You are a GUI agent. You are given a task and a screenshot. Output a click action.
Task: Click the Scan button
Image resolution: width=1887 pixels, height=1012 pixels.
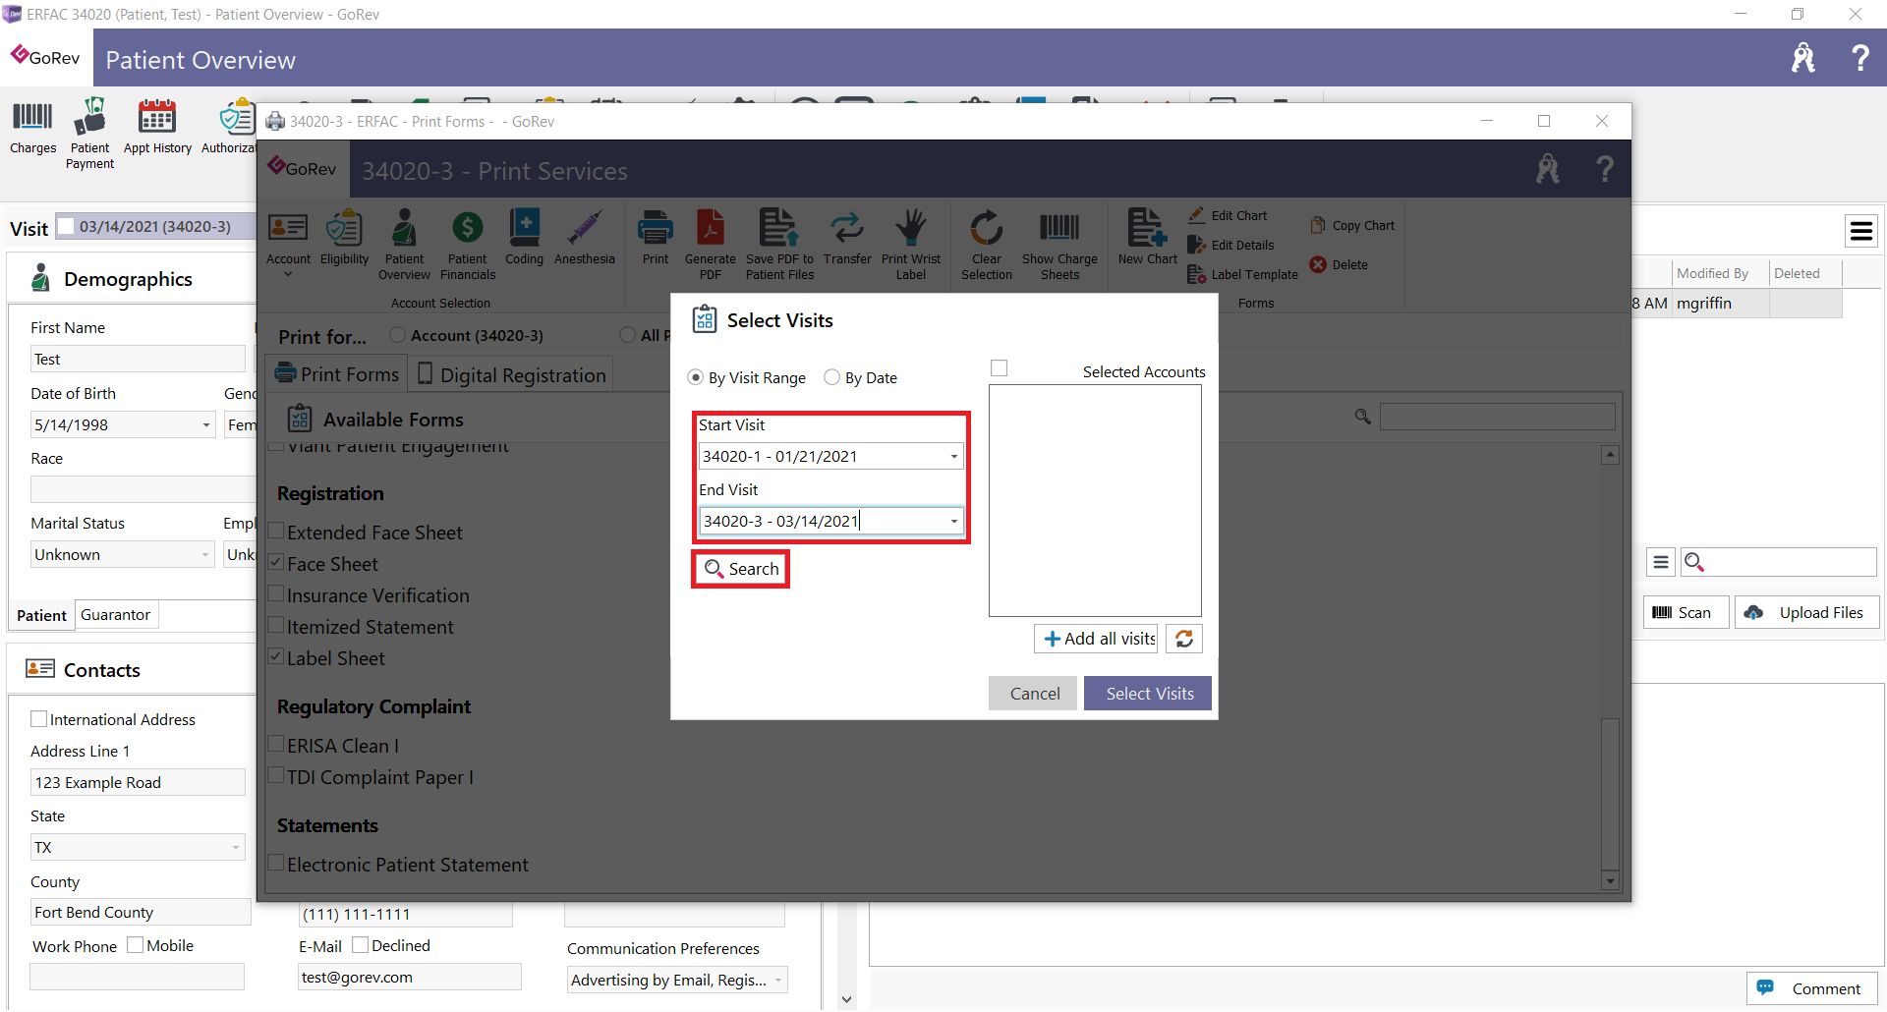(1686, 612)
